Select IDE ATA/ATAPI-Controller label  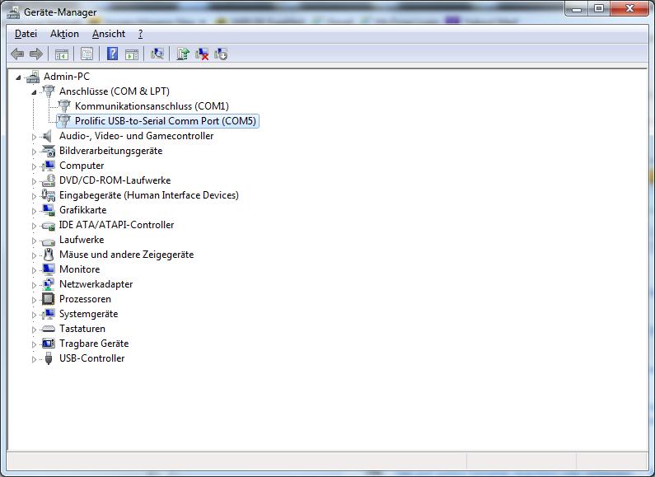click(x=116, y=225)
